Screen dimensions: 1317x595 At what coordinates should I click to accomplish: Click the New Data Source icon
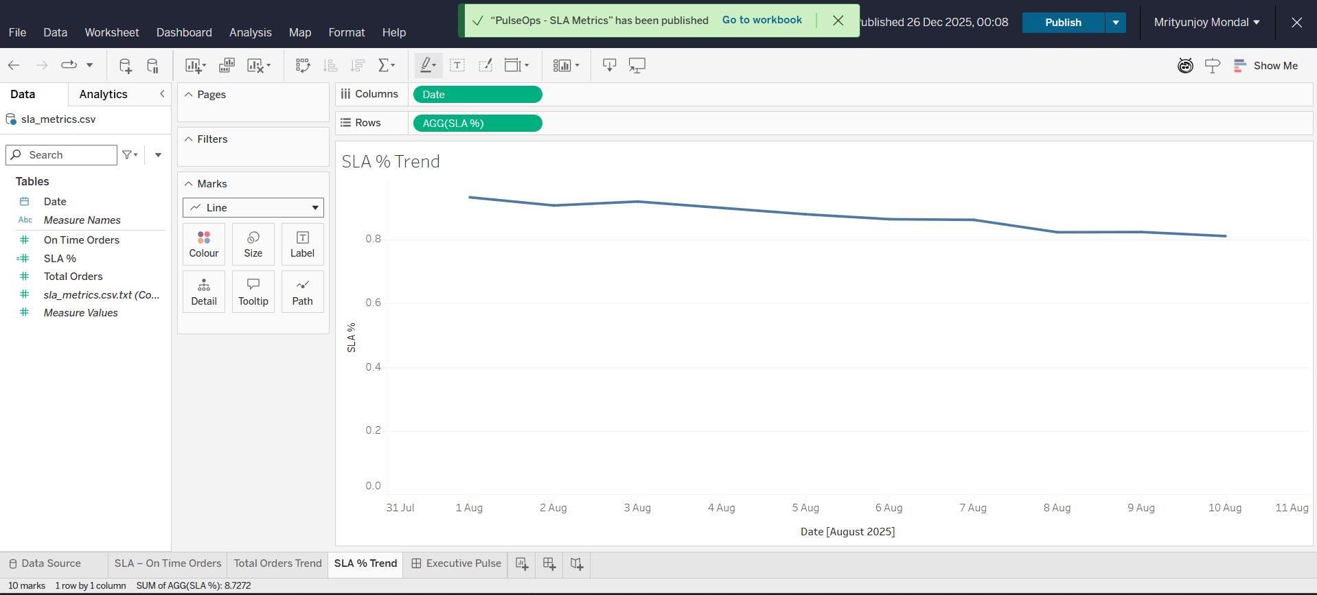[125, 65]
